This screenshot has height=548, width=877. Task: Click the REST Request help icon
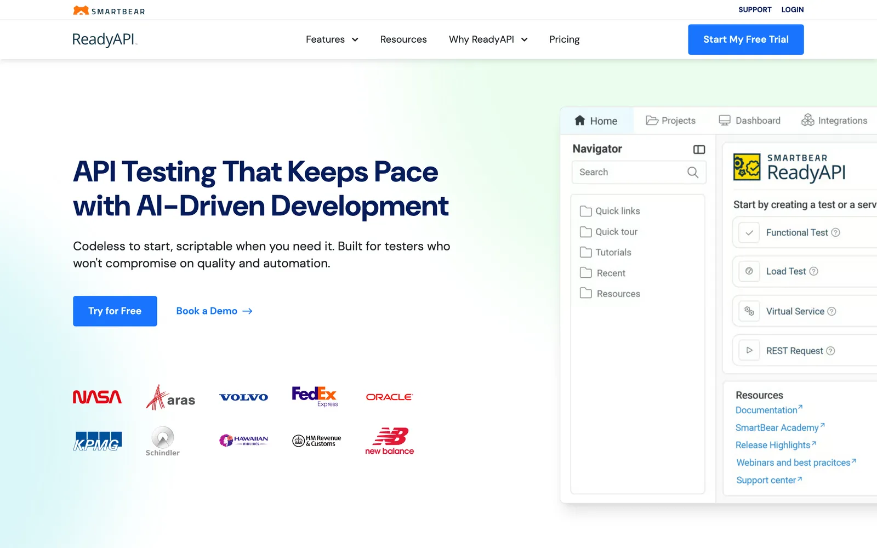click(x=830, y=351)
